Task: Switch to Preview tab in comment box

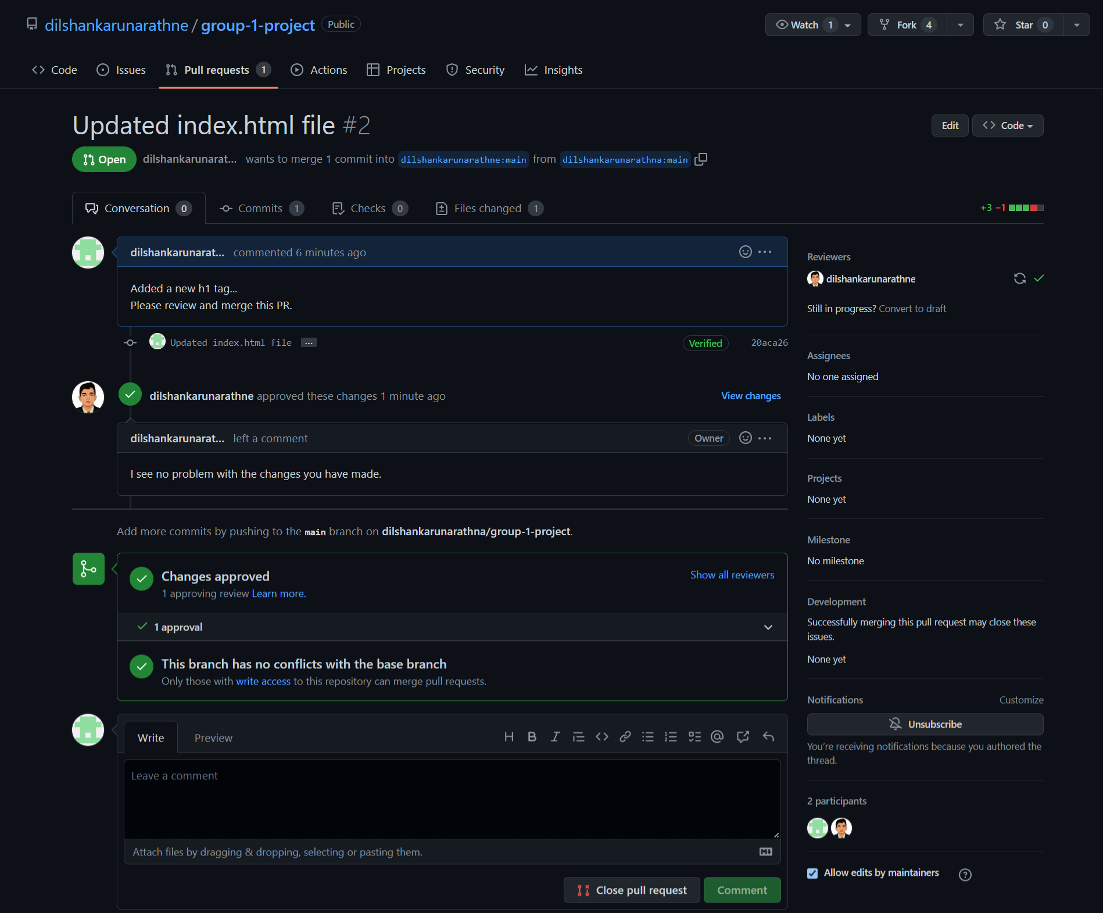Action: pyautogui.click(x=213, y=737)
